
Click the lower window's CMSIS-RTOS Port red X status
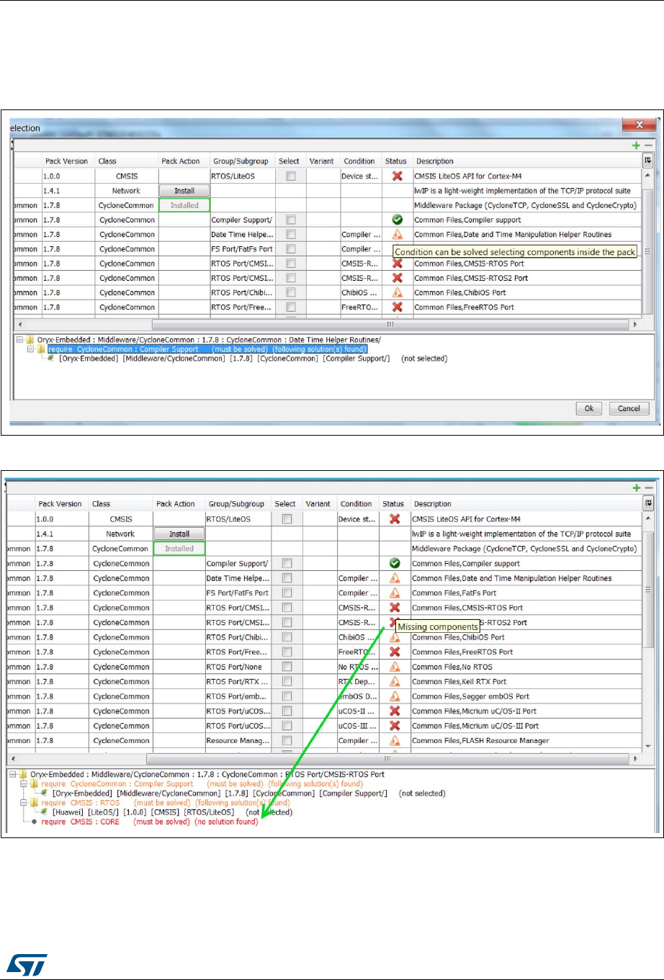click(x=395, y=608)
